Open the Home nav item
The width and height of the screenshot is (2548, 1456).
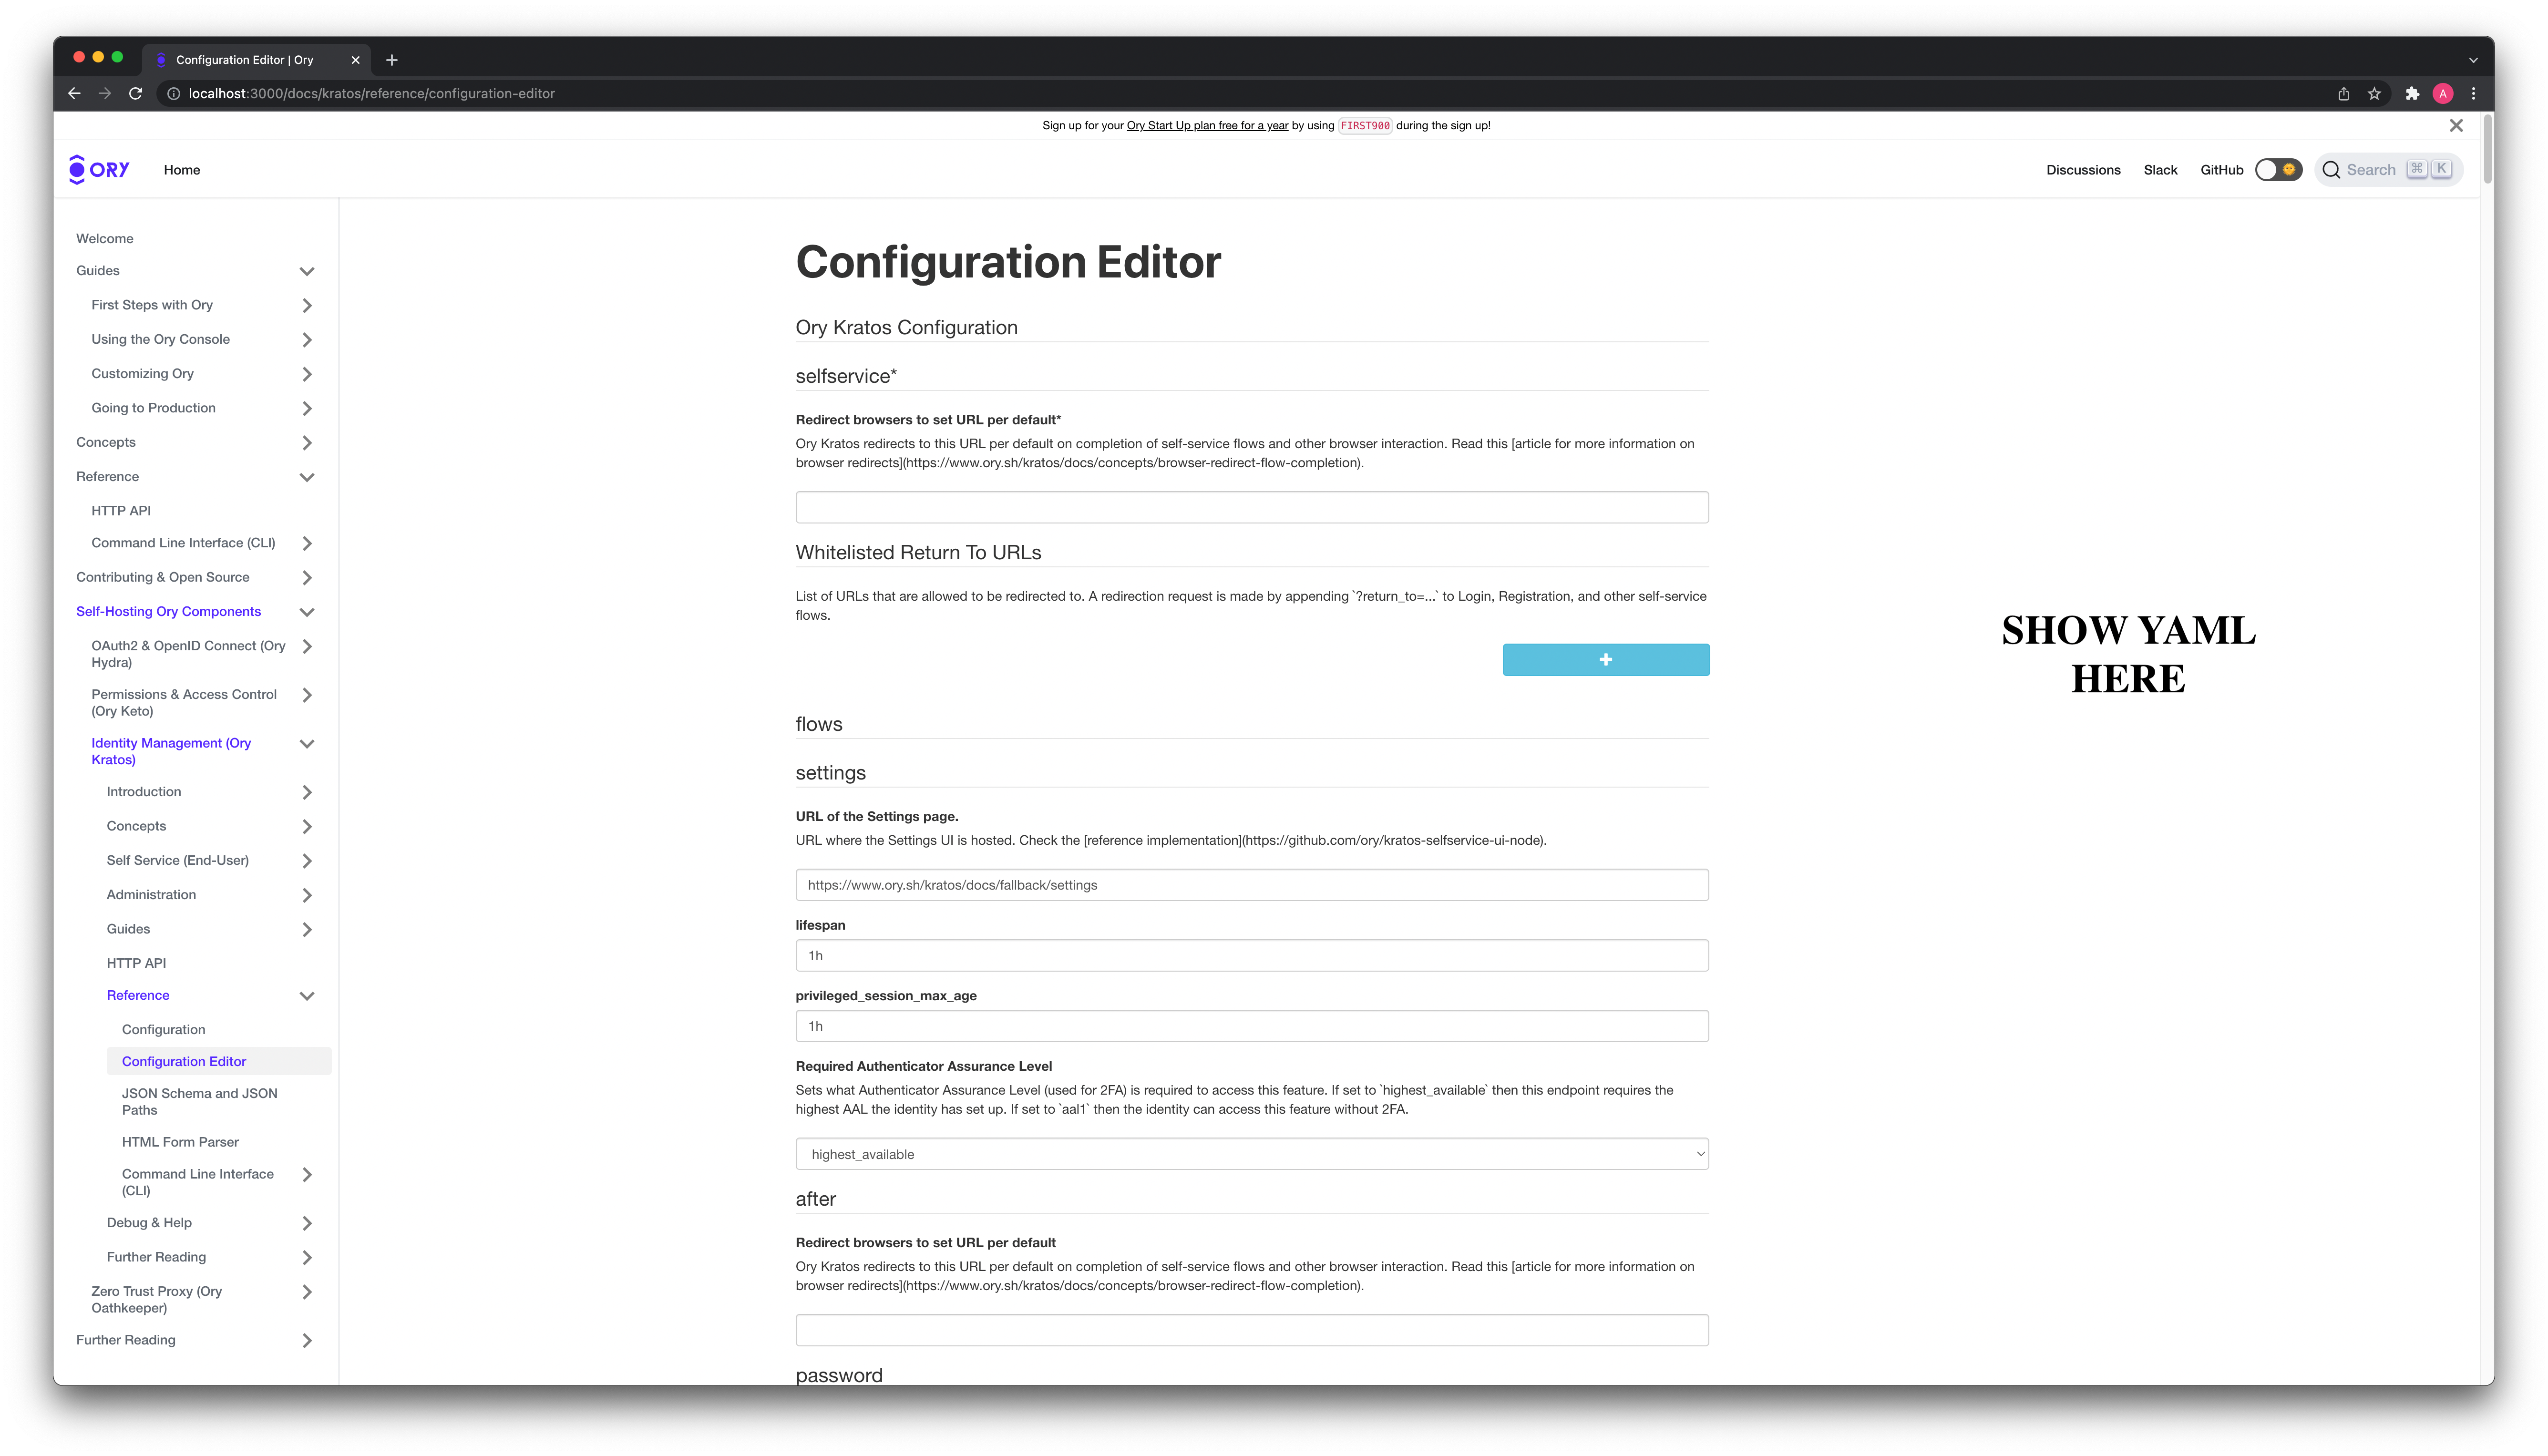point(182,170)
